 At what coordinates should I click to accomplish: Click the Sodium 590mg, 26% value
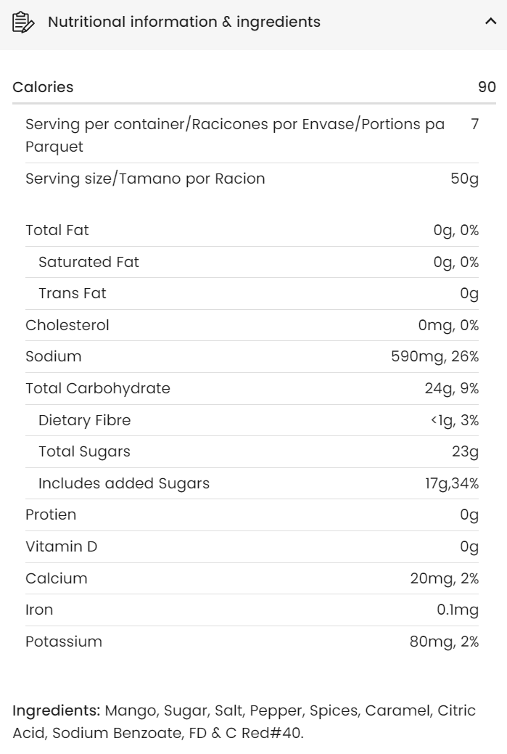434,356
